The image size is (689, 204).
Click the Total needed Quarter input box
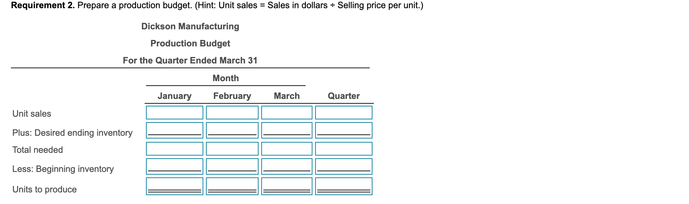343,149
